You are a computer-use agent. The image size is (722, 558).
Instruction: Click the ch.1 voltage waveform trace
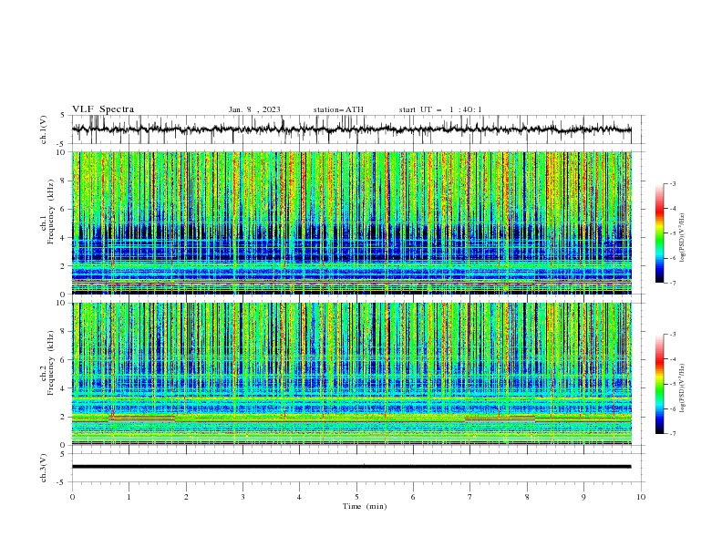pos(351,129)
